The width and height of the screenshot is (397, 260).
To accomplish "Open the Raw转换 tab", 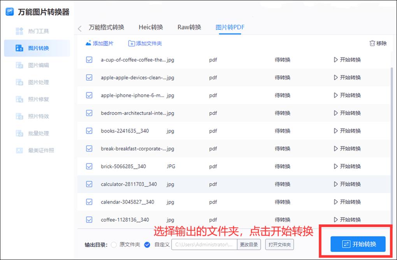I will (x=190, y=27).
